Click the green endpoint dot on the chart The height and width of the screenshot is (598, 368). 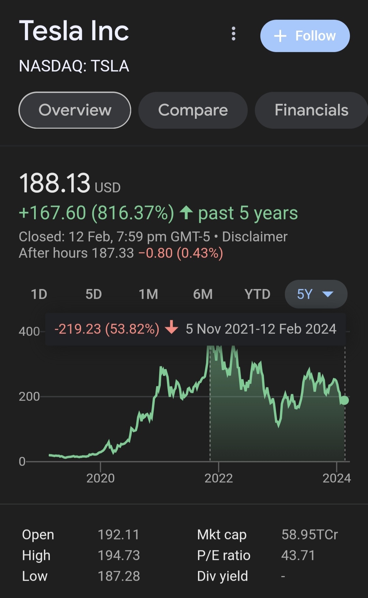click(344, 400)
